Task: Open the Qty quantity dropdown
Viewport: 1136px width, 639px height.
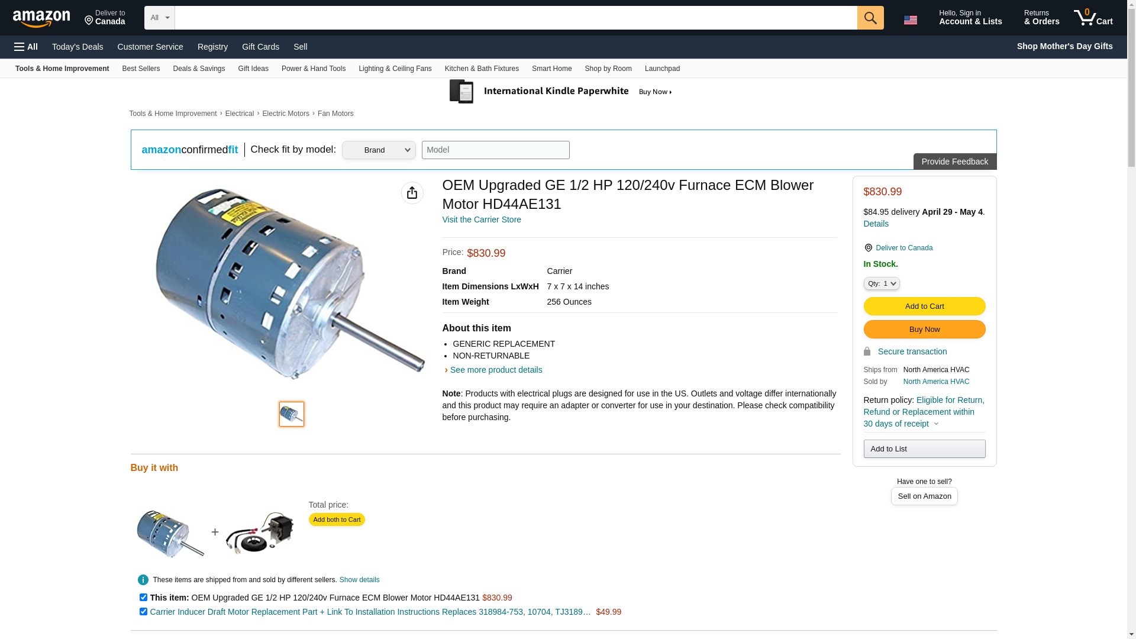Action: tap(881, 283)
